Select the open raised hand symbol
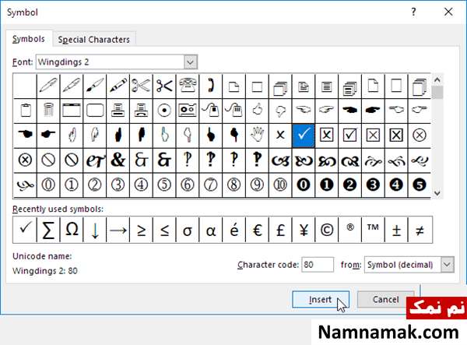 (x=257, y=136)
